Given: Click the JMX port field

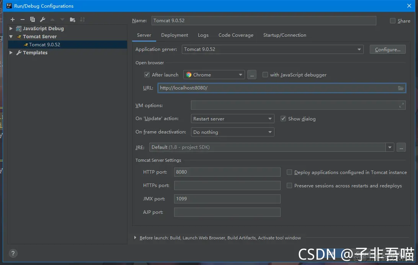Looking at the screenshot, I should (227, 199).
